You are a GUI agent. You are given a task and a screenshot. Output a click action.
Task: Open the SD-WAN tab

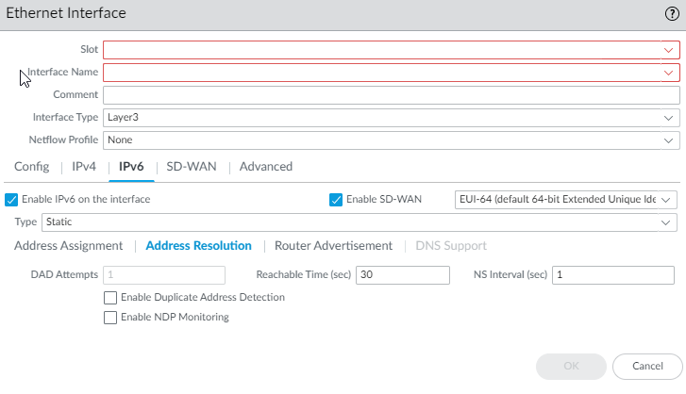192,167
